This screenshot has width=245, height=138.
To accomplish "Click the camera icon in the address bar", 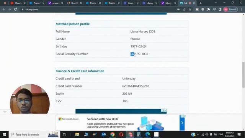I will tap(178, 9).
